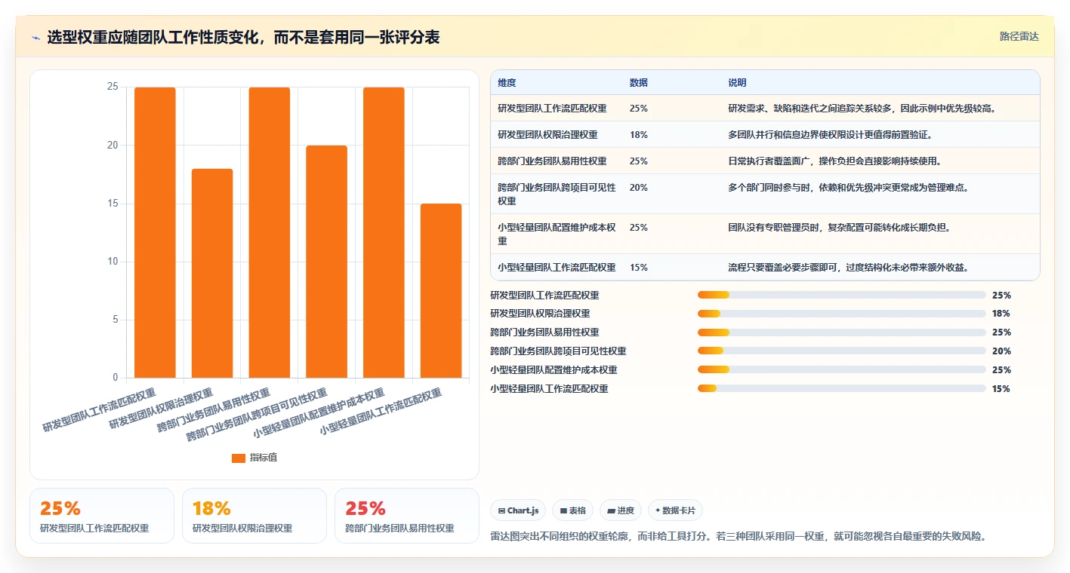This screenshot has height=573, width=1070.
Task: Click table cell 小型轻量团队工作流匹配权重
Action: click(557, 267)
